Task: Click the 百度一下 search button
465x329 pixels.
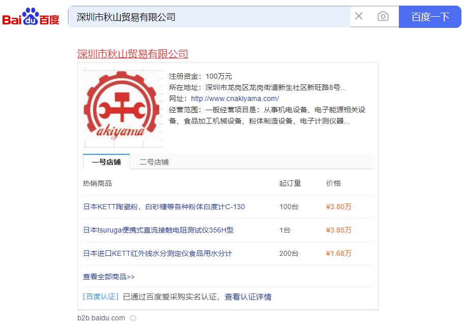Action: [x=430, y=17]
